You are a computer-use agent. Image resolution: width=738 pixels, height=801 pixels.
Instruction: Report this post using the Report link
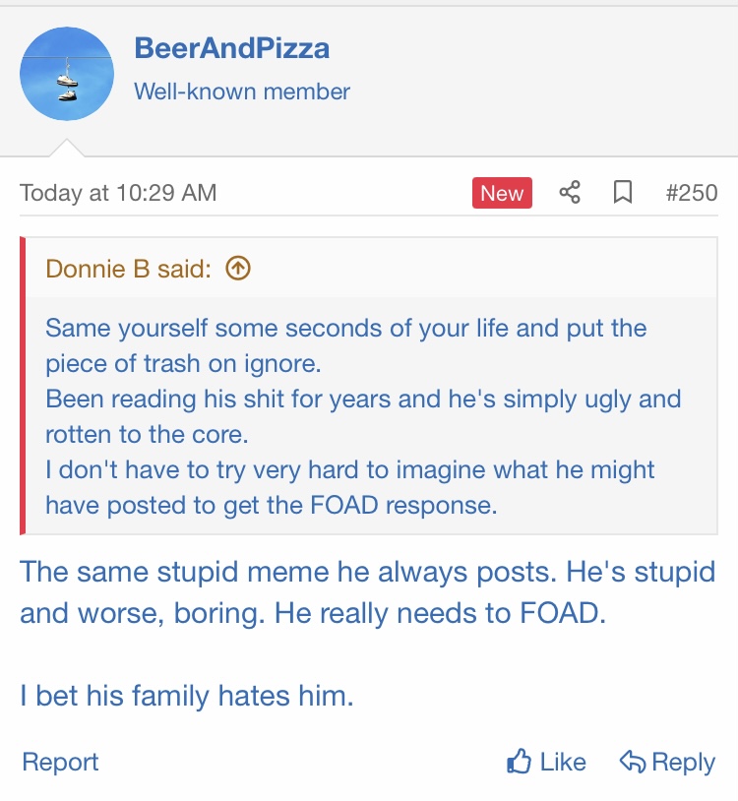(60, 762)
